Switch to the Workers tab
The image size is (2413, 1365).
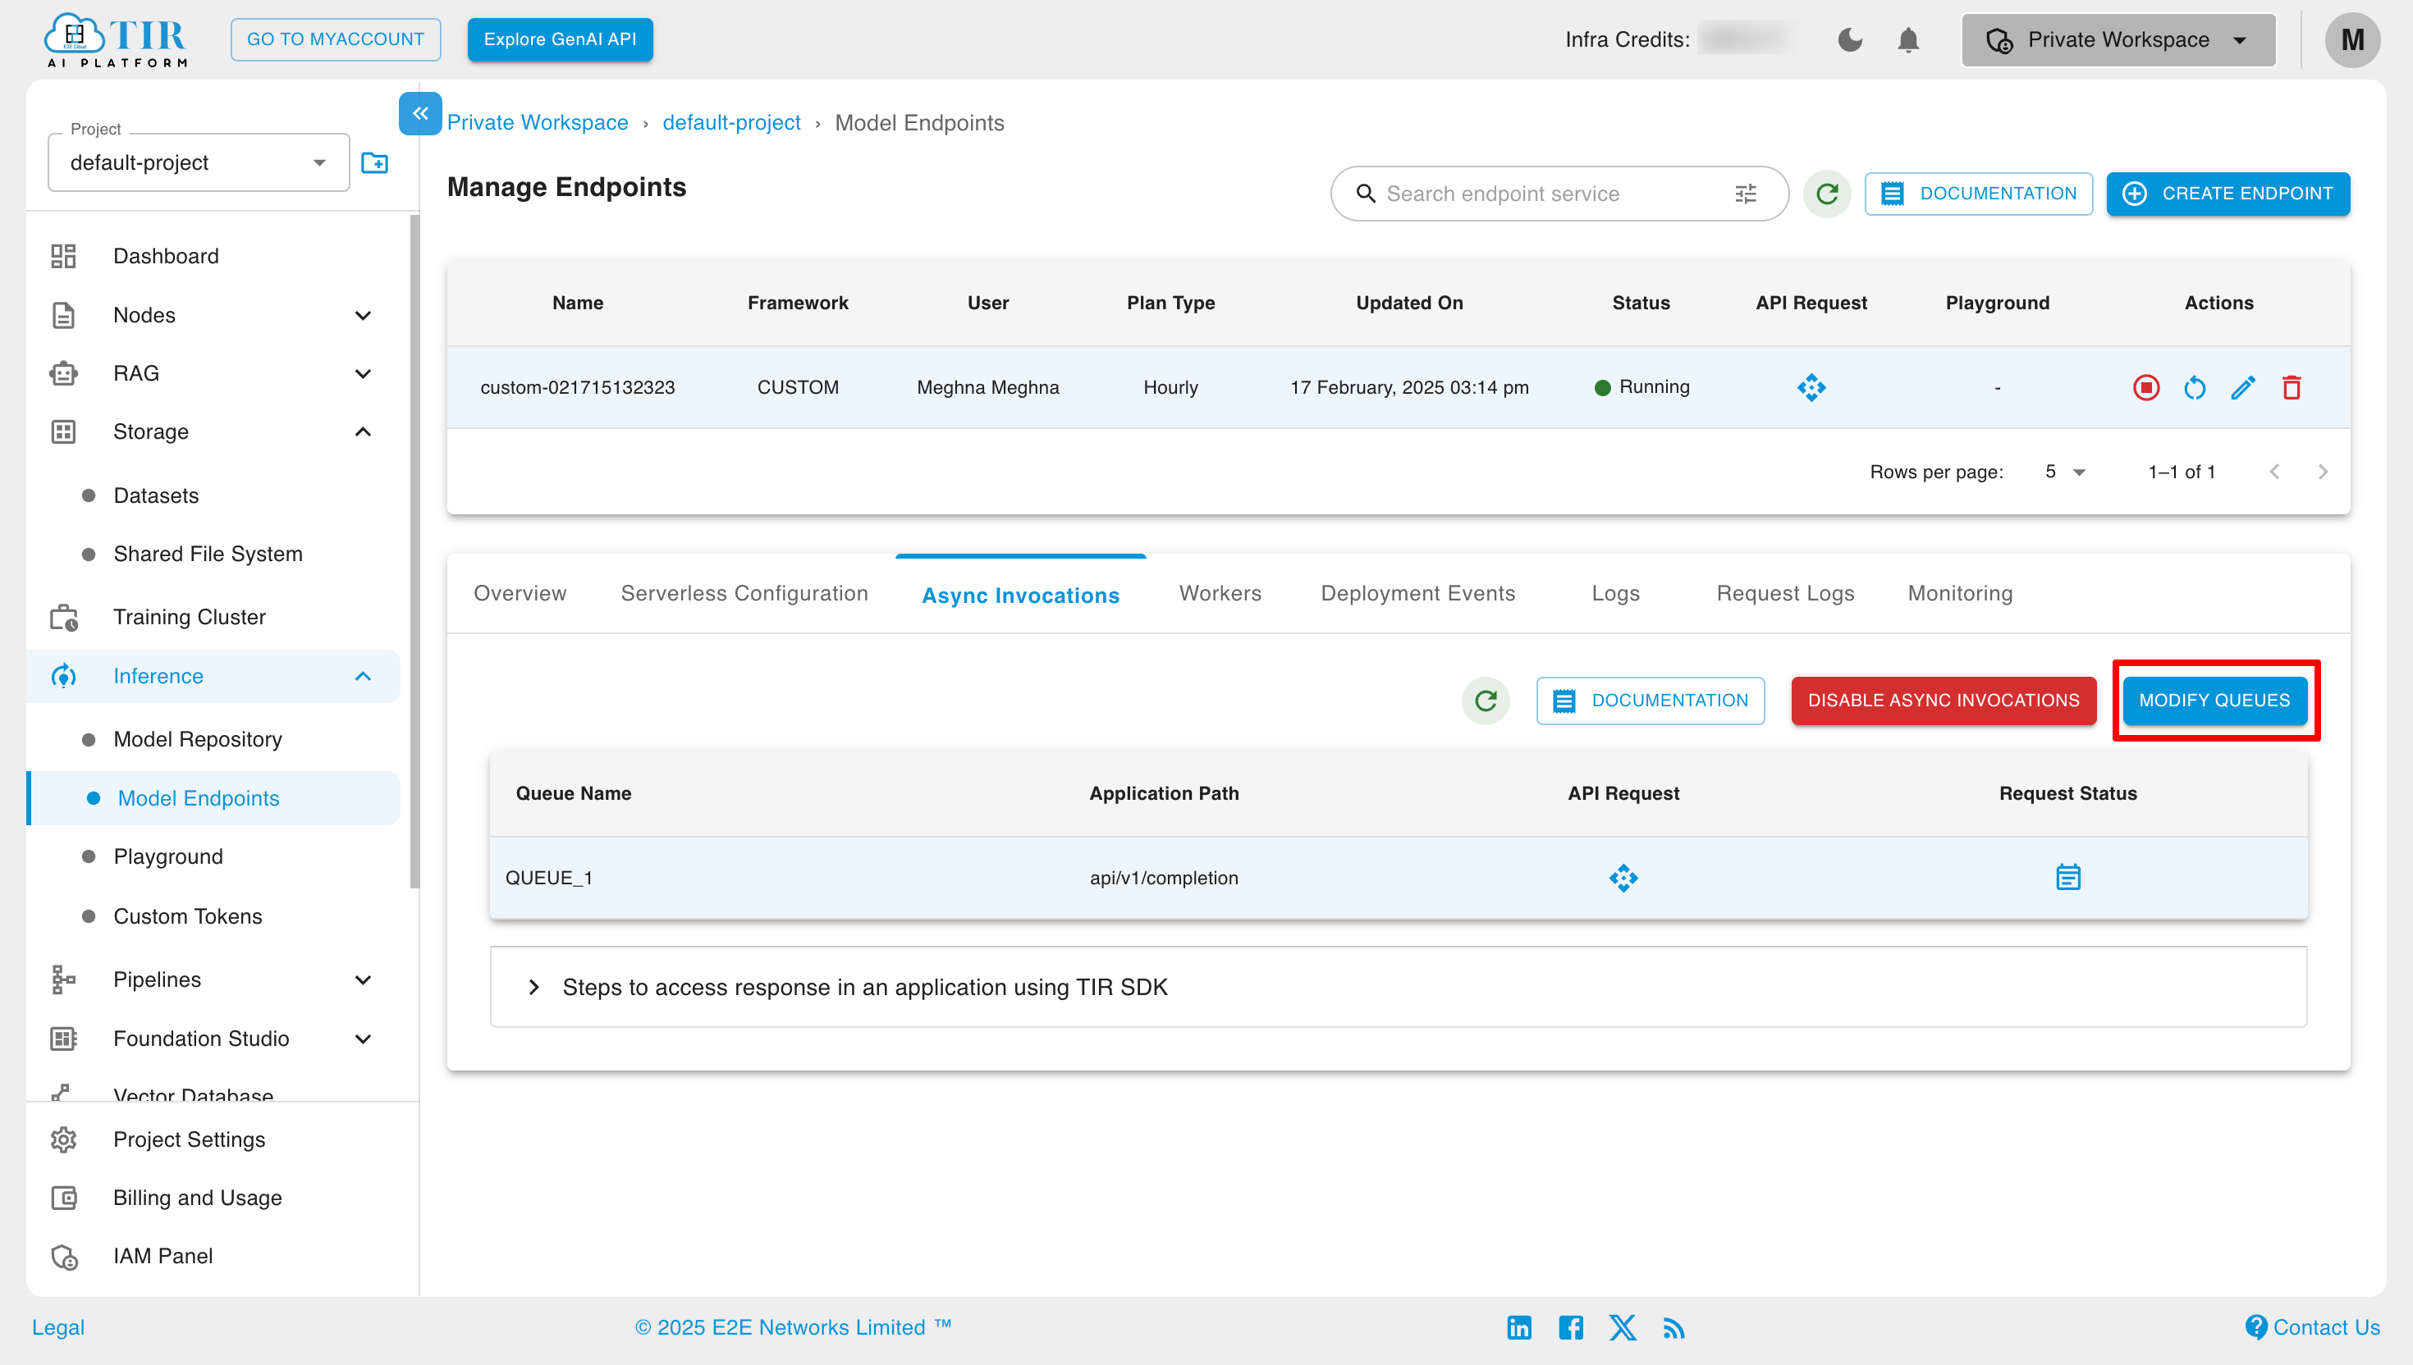(x=1218, y=593)
